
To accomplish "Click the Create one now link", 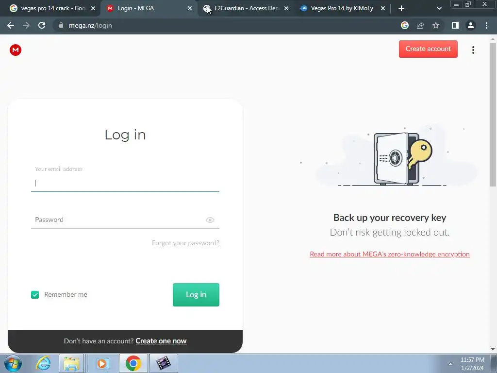I will (x=161, y=341).
